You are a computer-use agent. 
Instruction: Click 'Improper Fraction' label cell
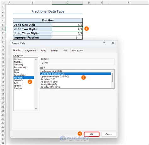click(x=32, y=37)
